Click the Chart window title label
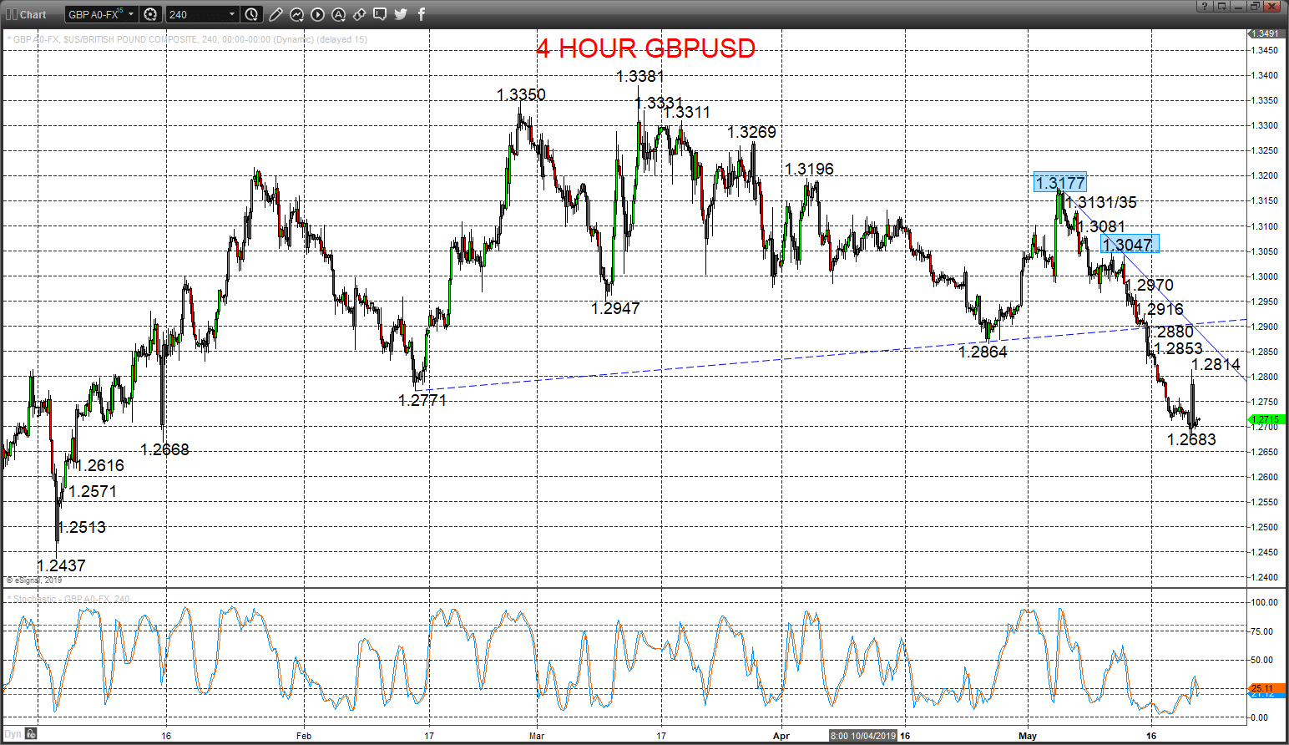 (33, 14)
